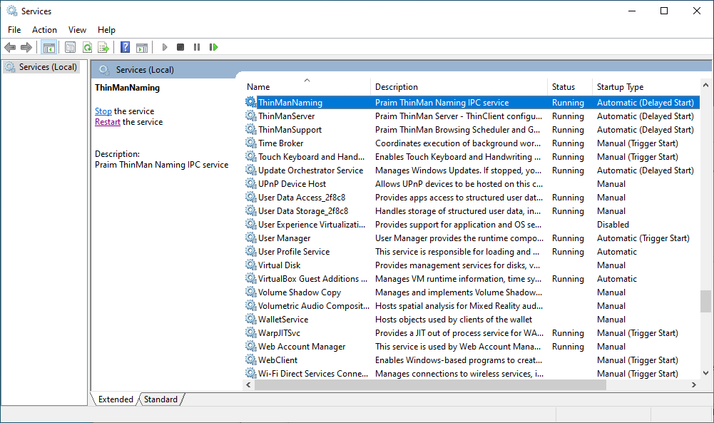The height and width of the screenshot is (423, 714).
Task: Sort by the Startup Type column header
Action: click(x=646, y=87)
